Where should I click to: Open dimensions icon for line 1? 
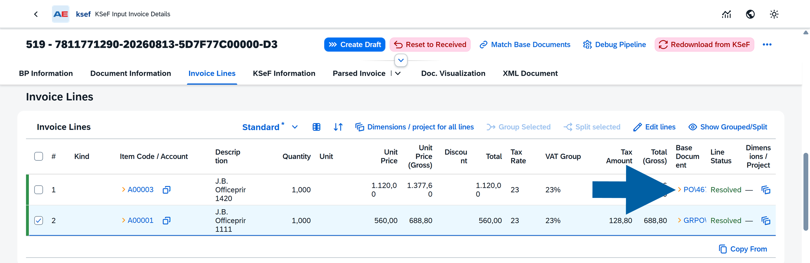click(x=766, y=190)
